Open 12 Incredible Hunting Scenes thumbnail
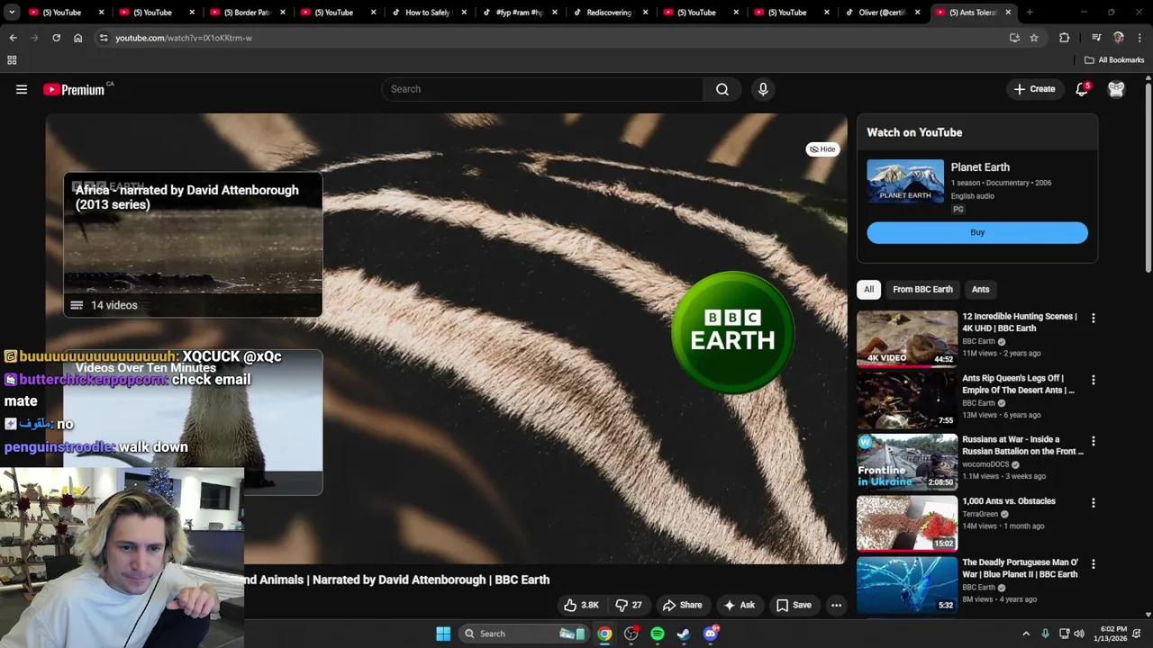 click(x=907, y=338)
